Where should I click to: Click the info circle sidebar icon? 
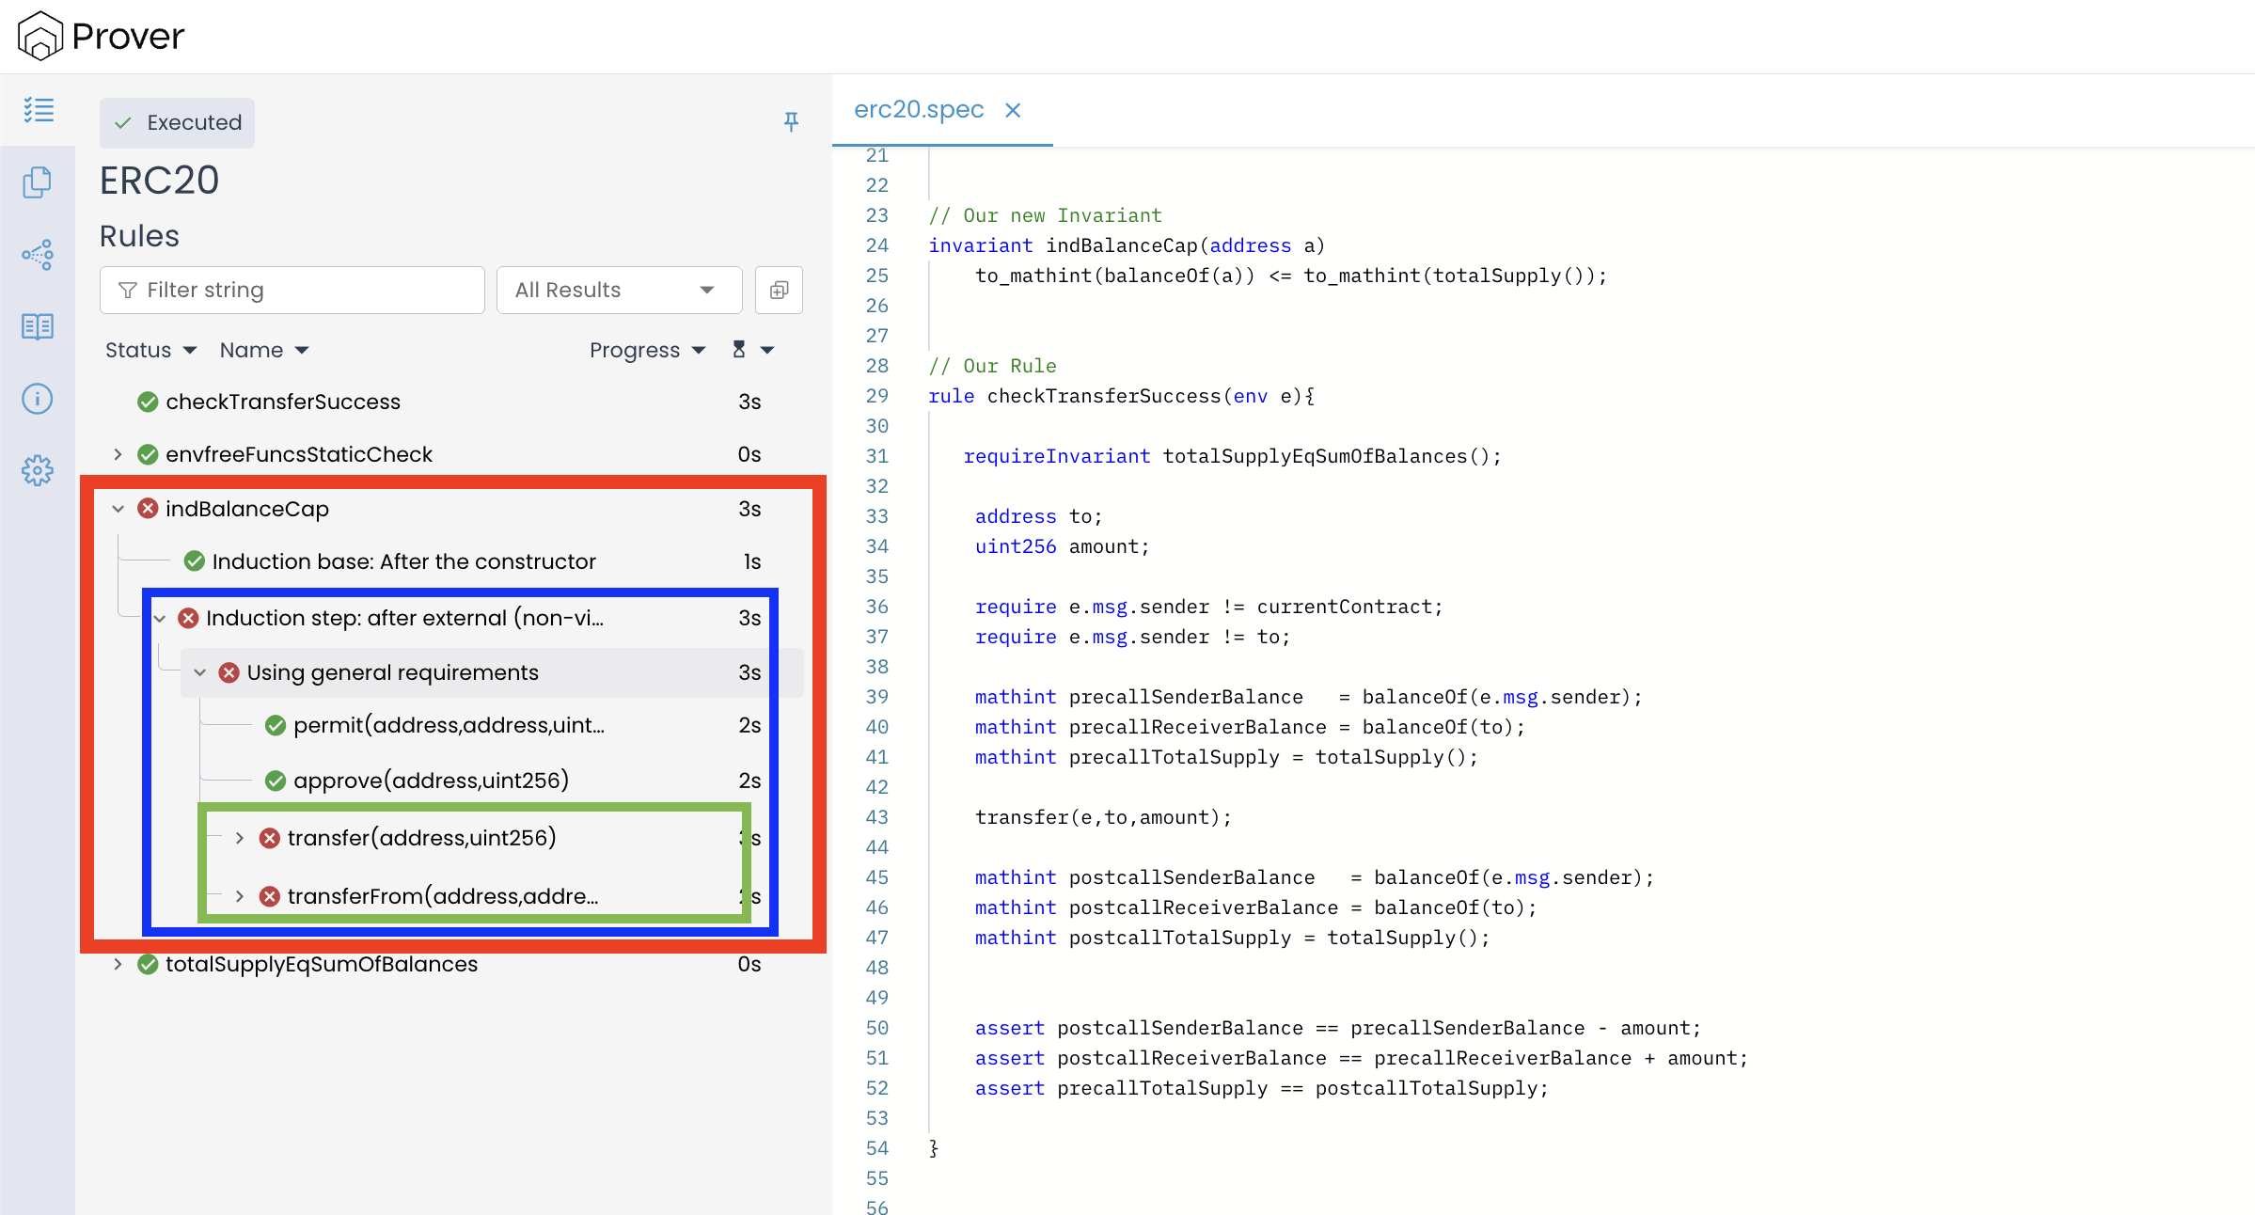pos(38,399)
